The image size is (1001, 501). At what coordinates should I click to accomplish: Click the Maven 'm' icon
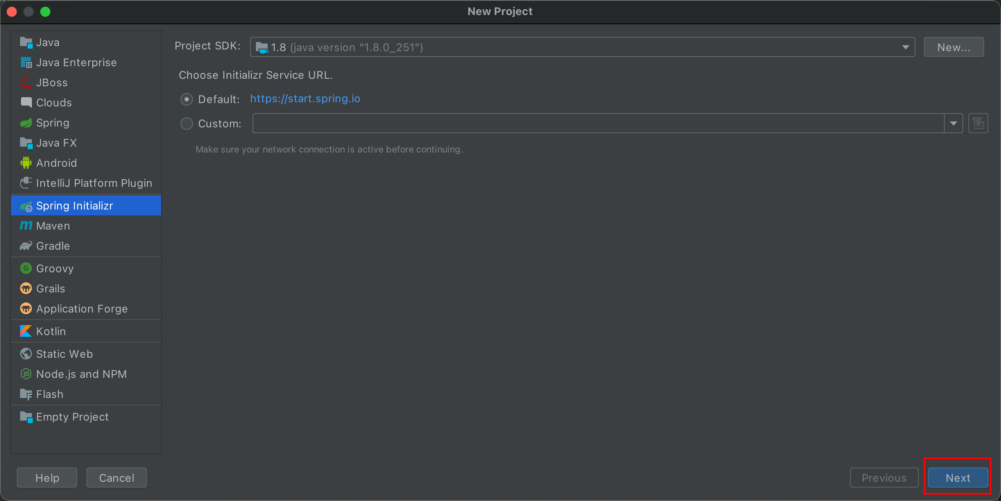coord(26,226)
